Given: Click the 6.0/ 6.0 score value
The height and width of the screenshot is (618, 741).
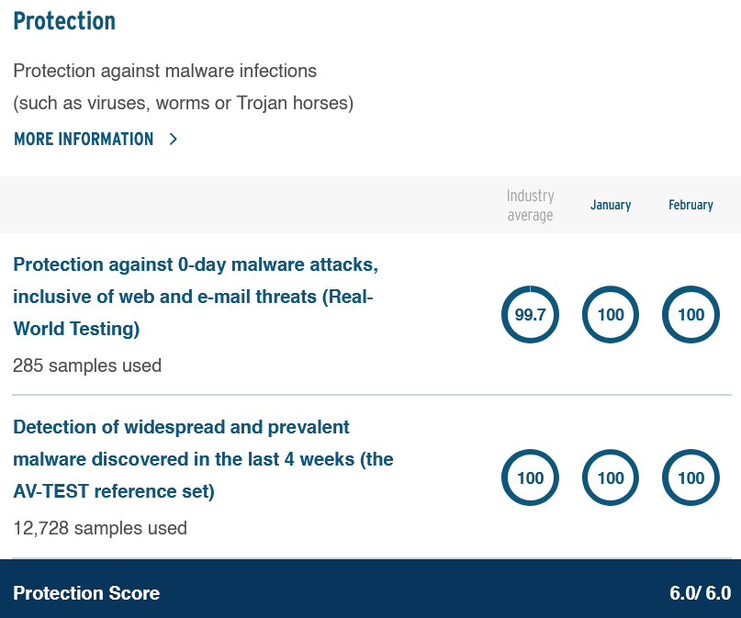Looking at the screenshot, I should [701, 593].
